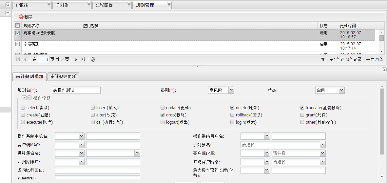Open the 状态 dropdown showing 启用
The image size is (387, 183).
[x=342, y=90]
